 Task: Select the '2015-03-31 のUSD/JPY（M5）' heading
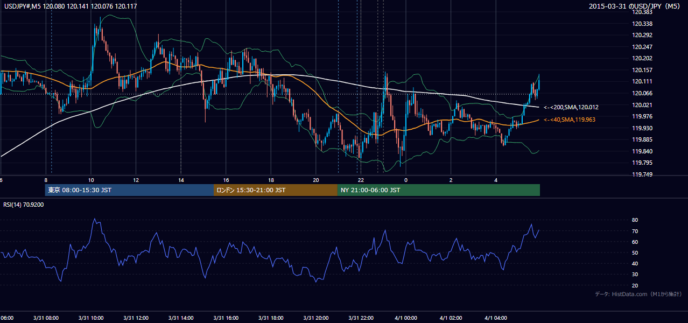[635, 6]
